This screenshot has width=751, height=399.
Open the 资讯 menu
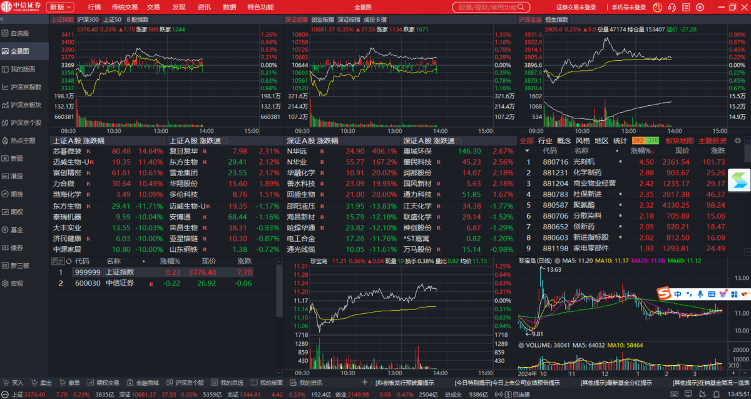204,7
